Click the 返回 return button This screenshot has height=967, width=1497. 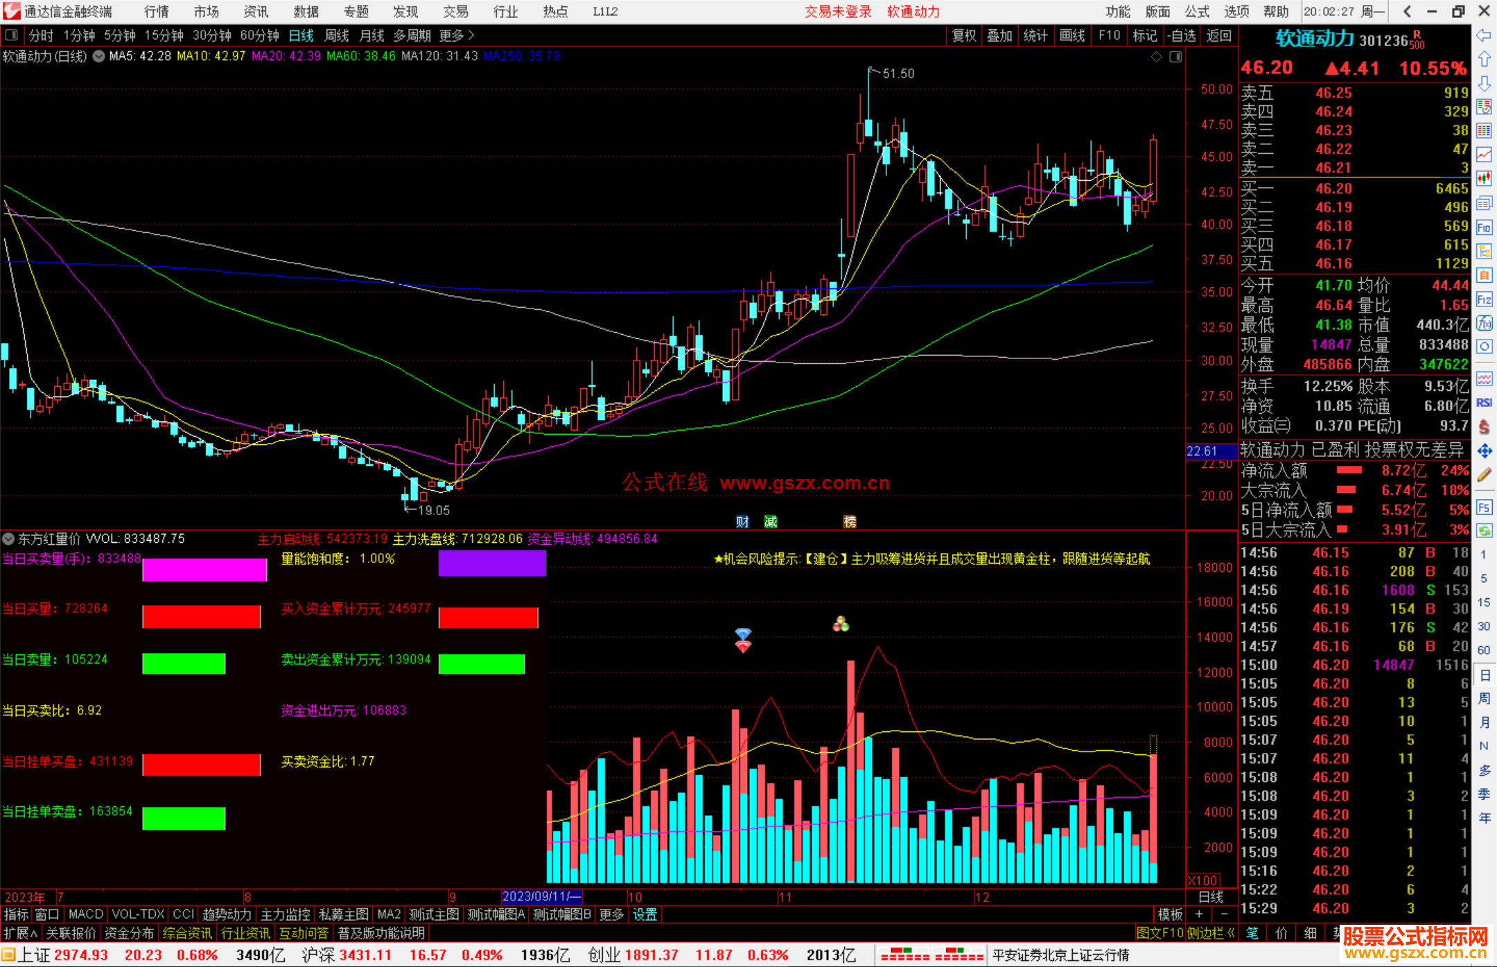(x=1218, y=35)
